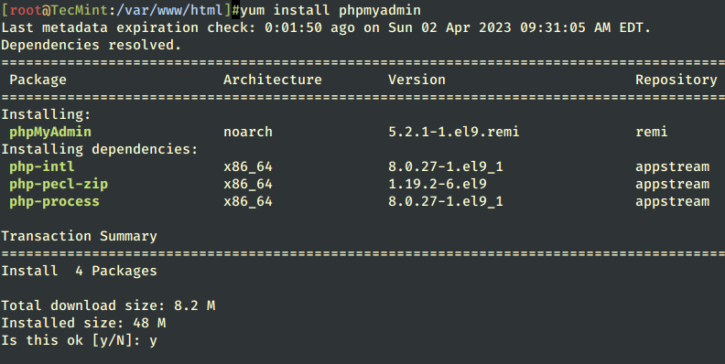Click the 'Installing:' label
725x364 pixels.
pos(47,114)
